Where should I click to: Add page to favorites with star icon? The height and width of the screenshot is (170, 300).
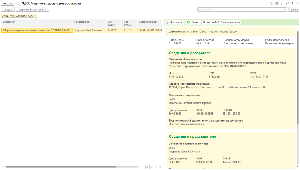click(18, 4)
